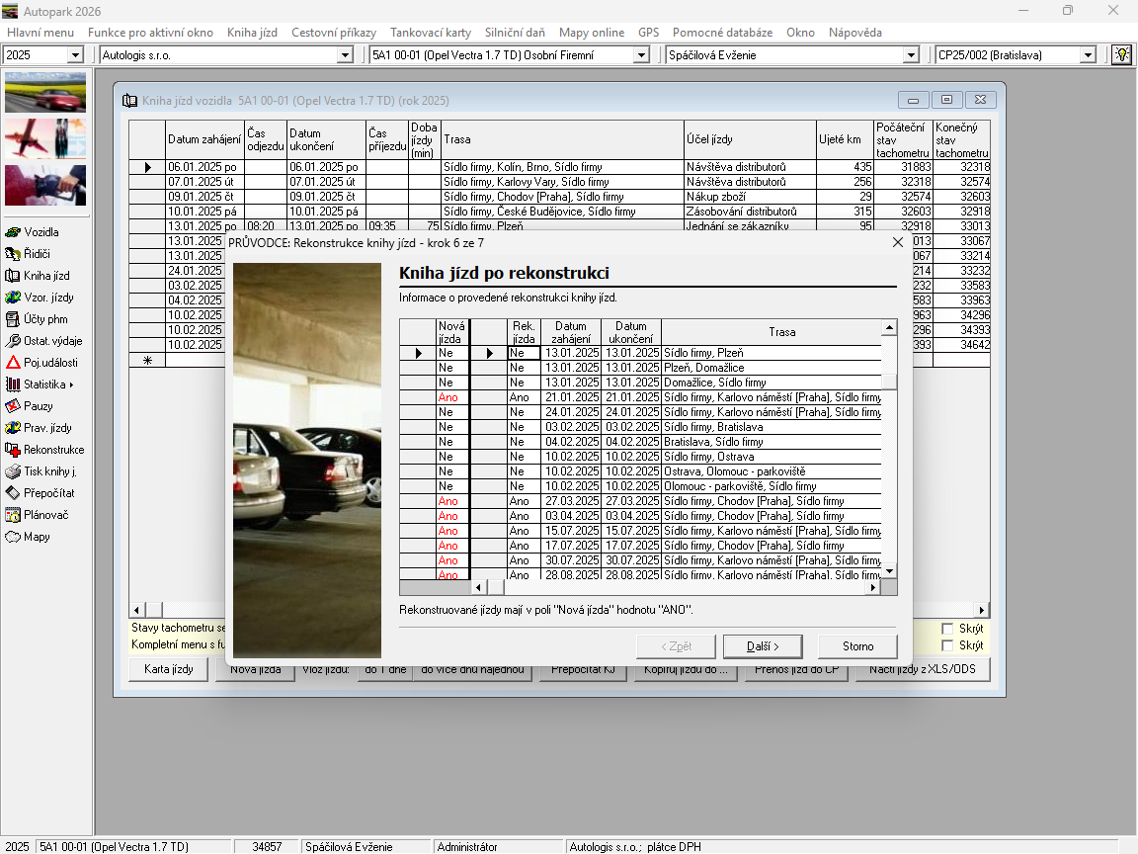Viewport: 1138px width, 854px height.
Task: Toggle the lower Skrýt checkbox
Action: (947, 645)
